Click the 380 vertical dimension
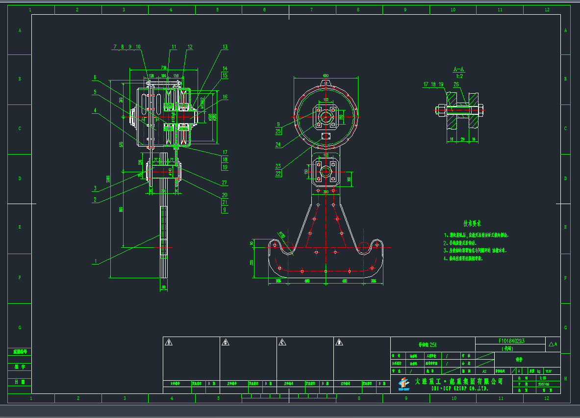This screenshot has width=580, height=418. pos(121,100)
